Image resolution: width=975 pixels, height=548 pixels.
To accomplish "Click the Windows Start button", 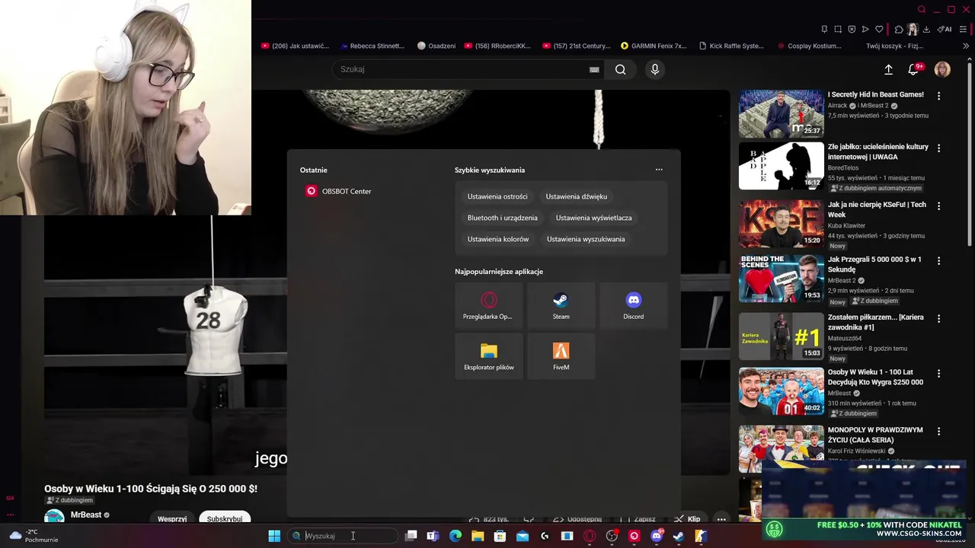I will (274, 536).
